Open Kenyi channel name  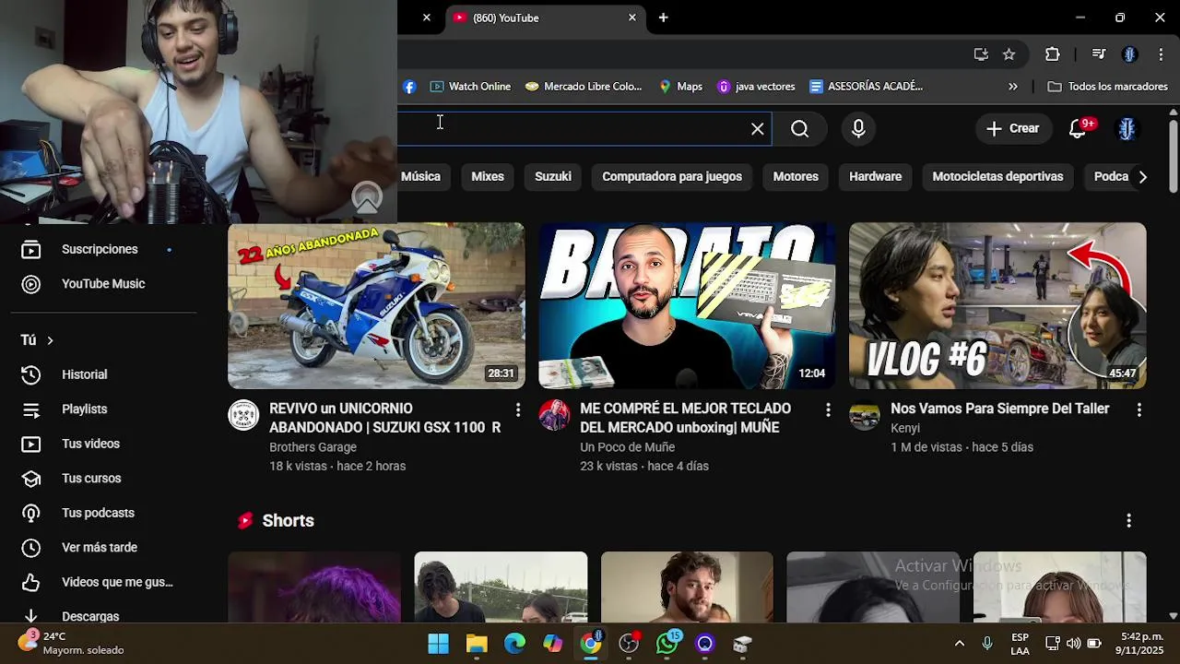(x=905, y=428)
